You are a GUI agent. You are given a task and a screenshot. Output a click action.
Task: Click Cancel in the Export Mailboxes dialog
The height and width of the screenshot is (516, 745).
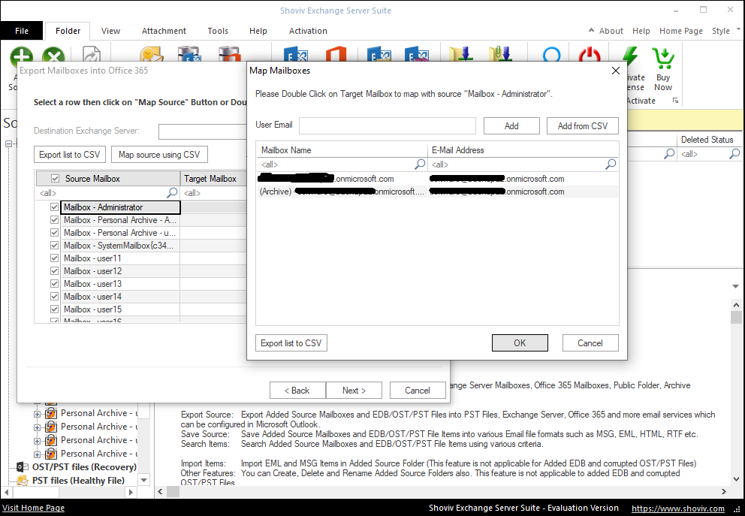[x=418, y=391]
